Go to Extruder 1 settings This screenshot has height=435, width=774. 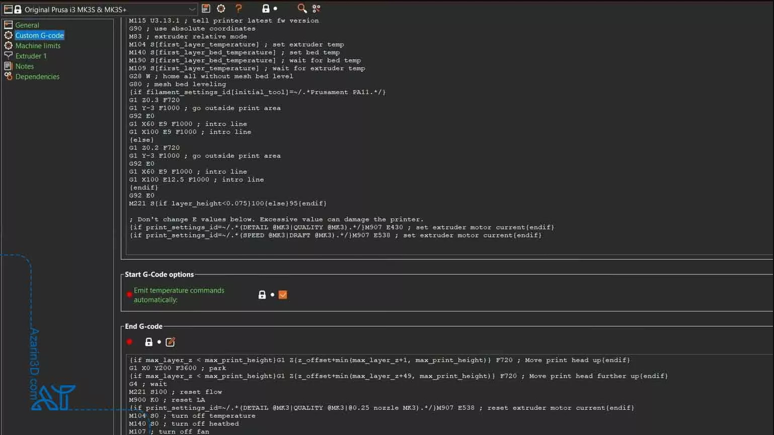pos(31,56)
